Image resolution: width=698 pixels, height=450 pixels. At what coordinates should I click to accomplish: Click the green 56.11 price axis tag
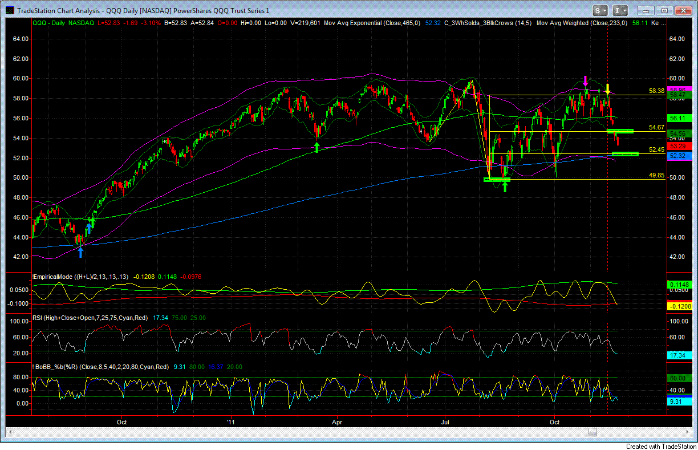(x=679, y=117)
